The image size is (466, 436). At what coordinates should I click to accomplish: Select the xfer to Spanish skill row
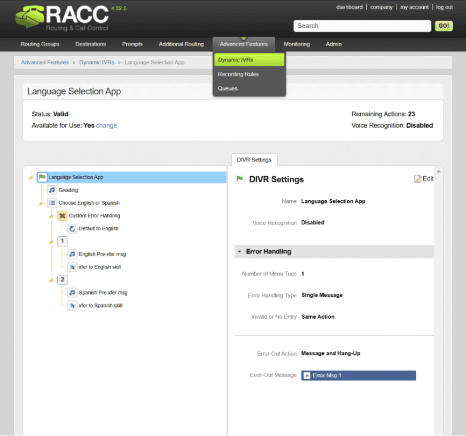(101, 306)
